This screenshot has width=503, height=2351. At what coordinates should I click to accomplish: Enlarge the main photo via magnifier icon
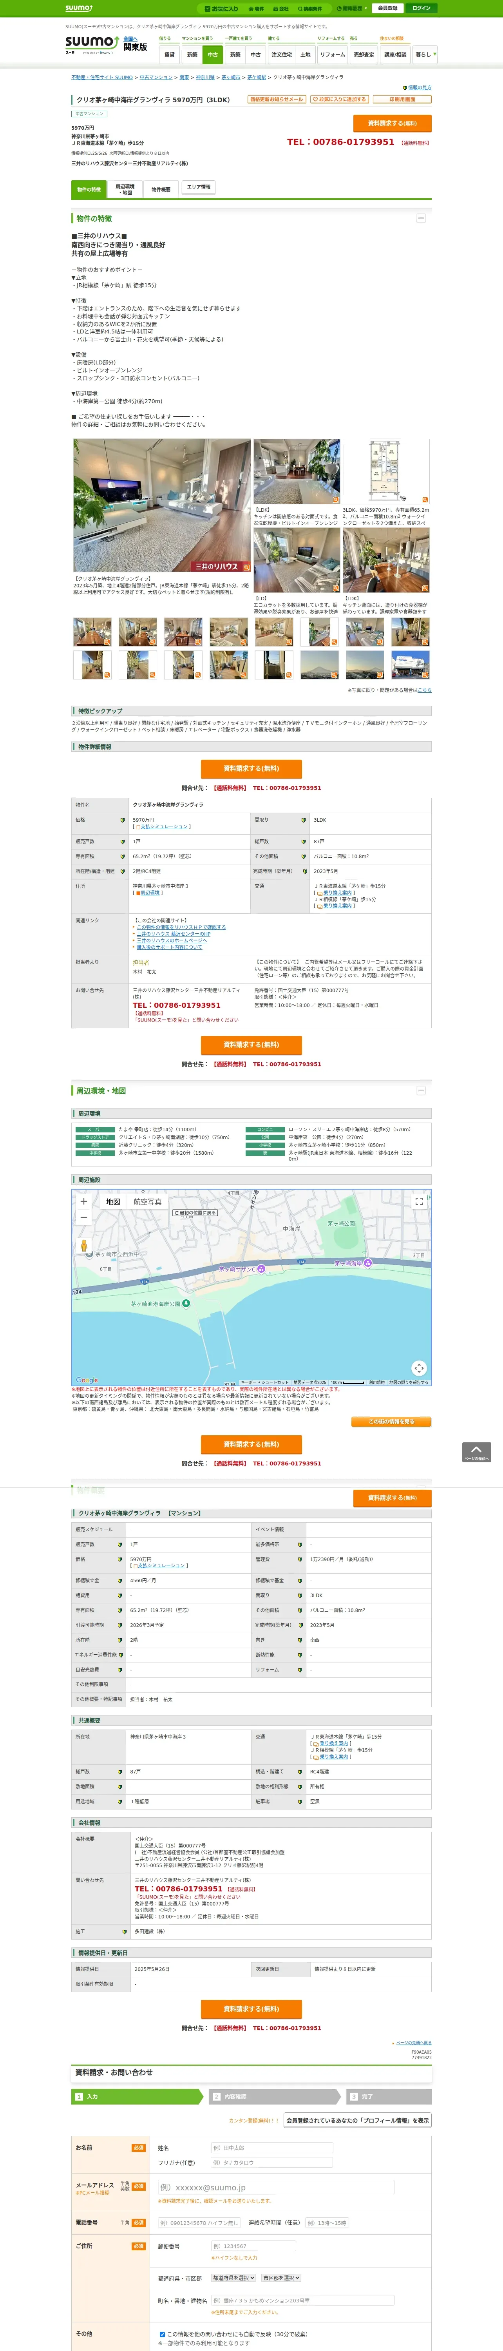tap(246, 568)
